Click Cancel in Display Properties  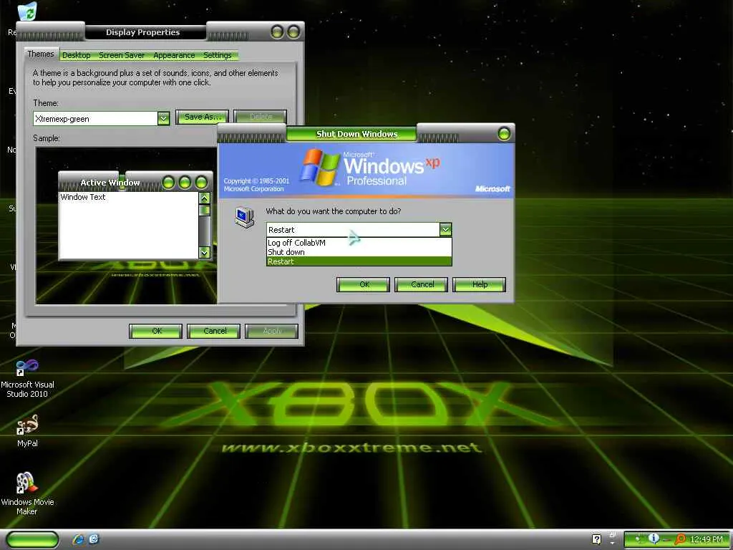coord(214,331)
